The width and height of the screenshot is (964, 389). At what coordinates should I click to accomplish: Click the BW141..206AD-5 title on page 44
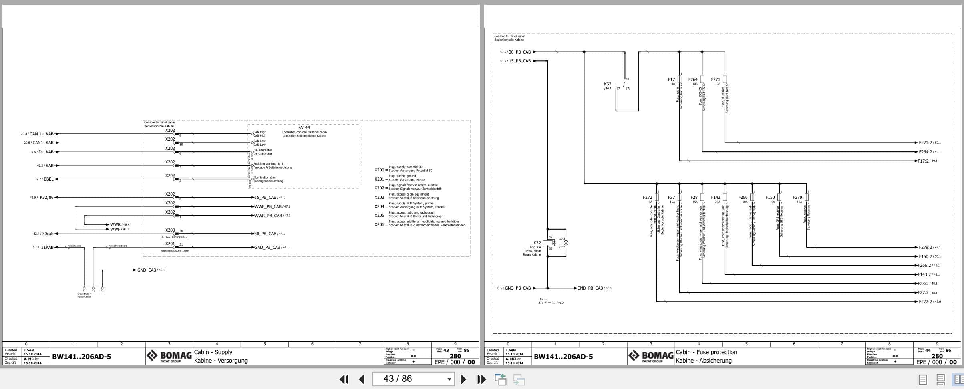[x=563, y=357]
